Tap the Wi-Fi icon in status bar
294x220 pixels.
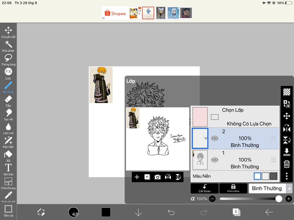pyautogui.click(x=269, y=3)
